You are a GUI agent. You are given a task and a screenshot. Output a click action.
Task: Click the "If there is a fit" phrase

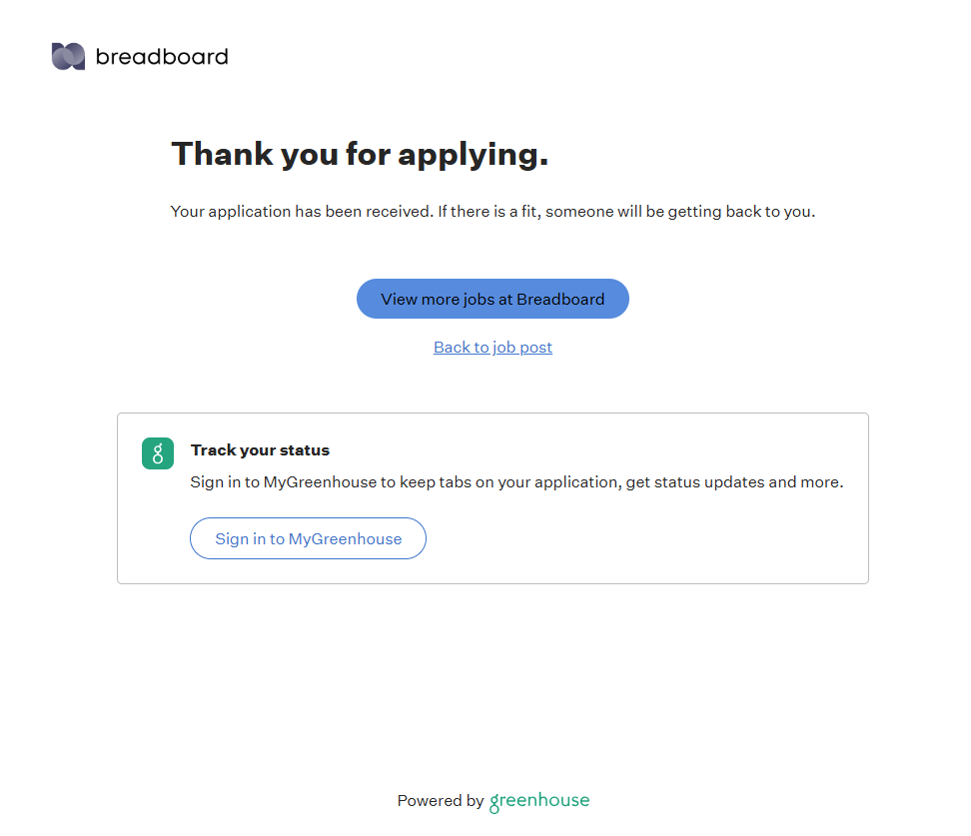point(488,212)
